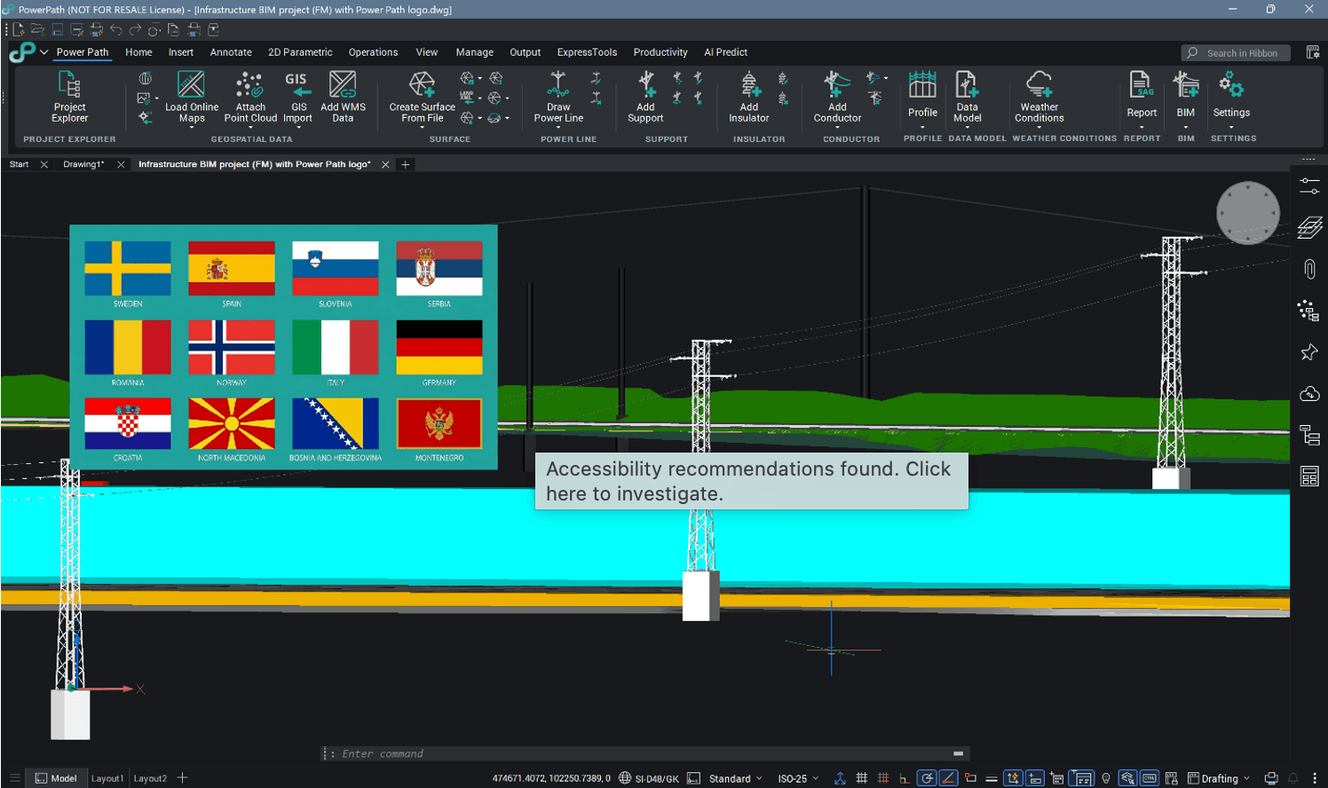Viewport: 1328px width, 788px height.
Task: Open the ExpressTools ribbon tab
Action: pyautogui.click(x=587, y=52)
